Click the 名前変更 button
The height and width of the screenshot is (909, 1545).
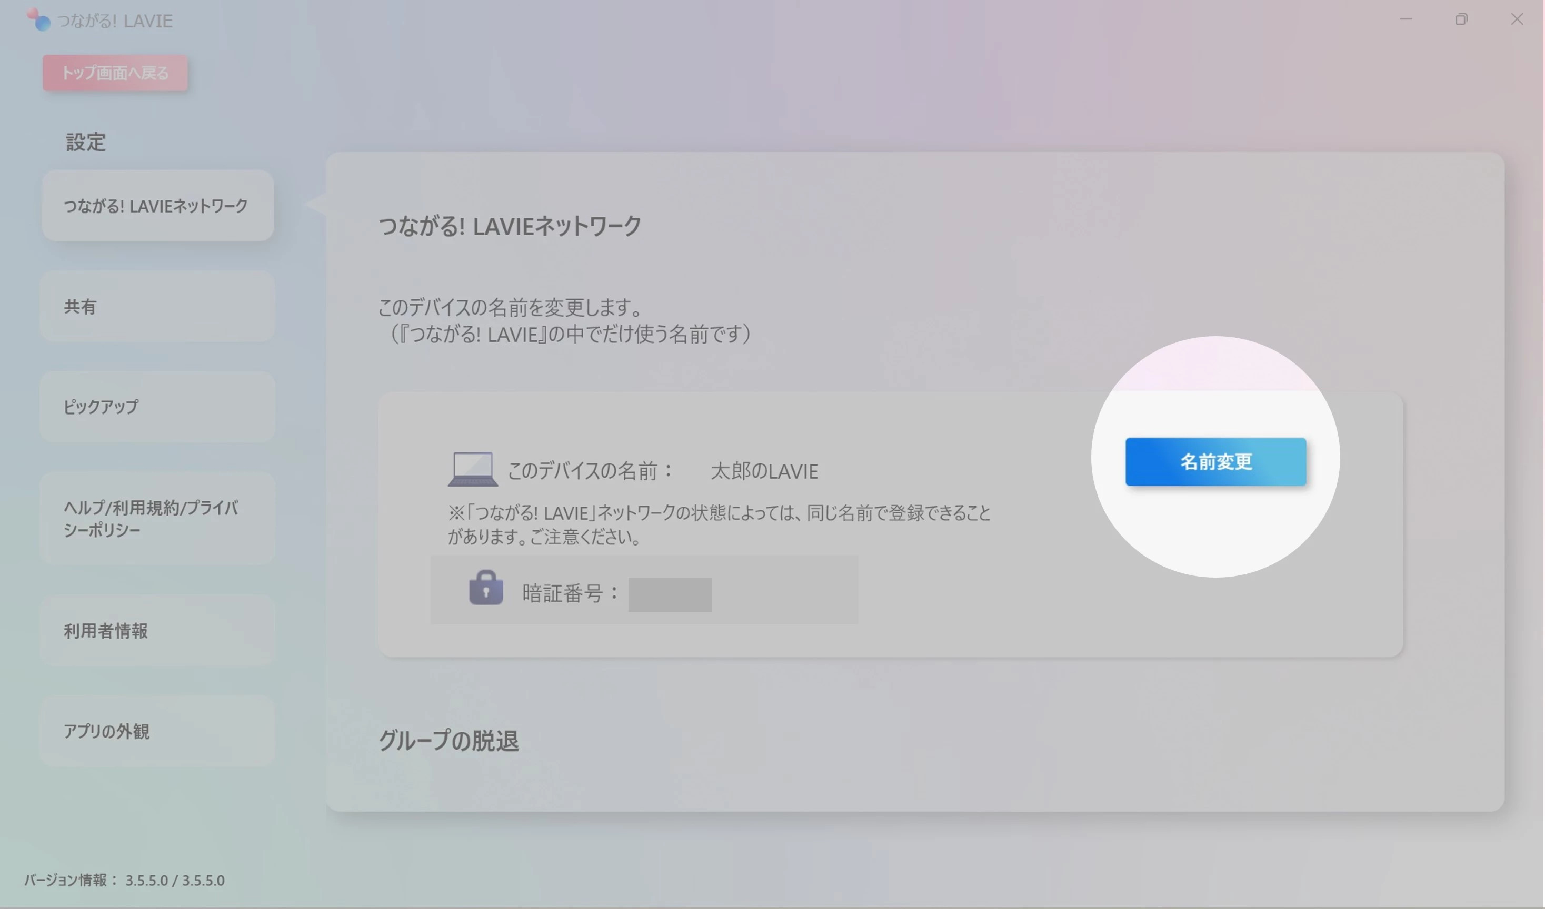click(1215, 461)
